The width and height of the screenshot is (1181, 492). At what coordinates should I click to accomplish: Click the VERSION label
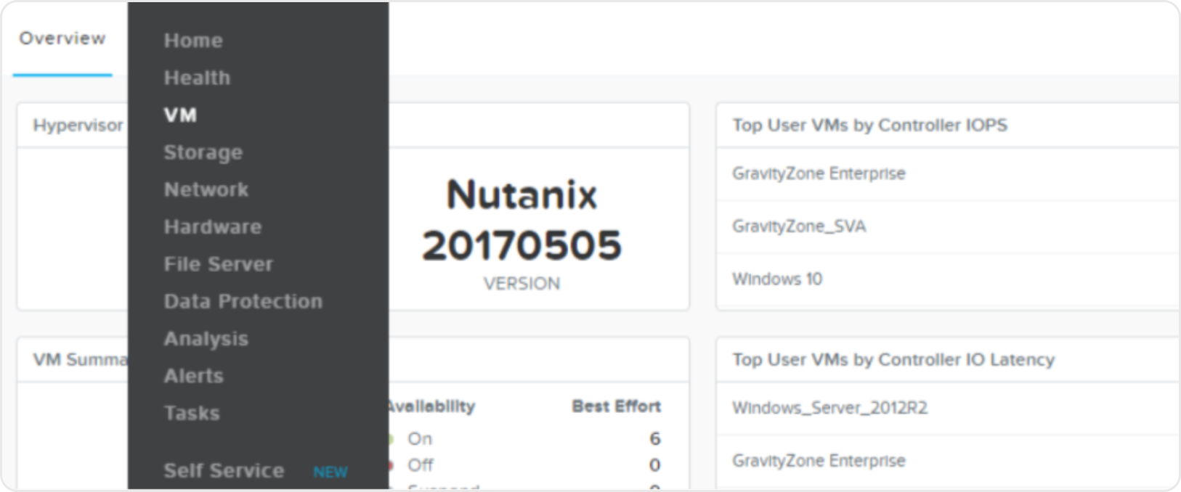(521, 284)
